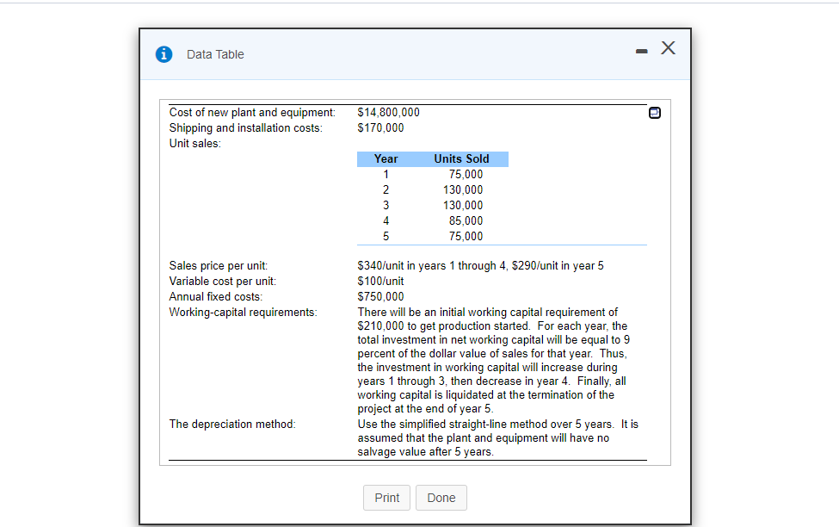Click the 85,000 units row for year 4
This screenshot has width=839, height=527.
pos(466,220)
